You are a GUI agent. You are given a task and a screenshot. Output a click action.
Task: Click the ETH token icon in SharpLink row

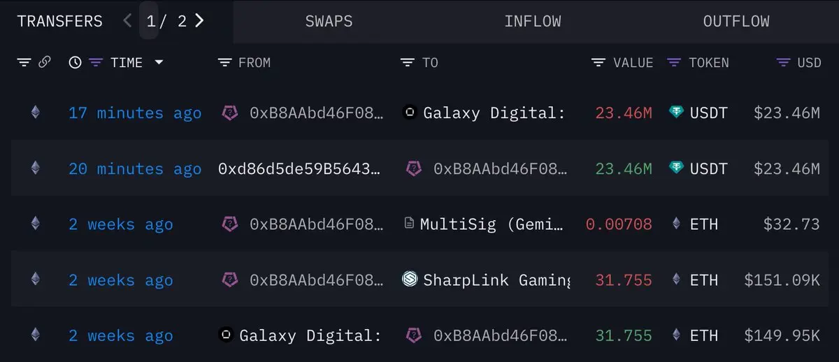(x=675, y=280)
